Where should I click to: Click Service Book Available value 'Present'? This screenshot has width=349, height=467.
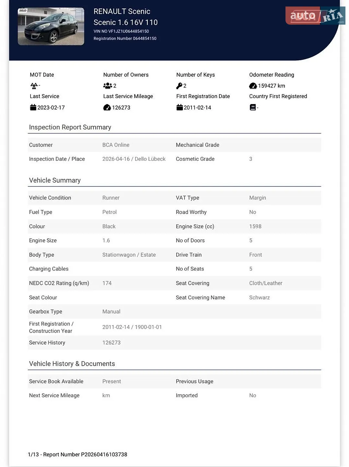coord(111,381)
